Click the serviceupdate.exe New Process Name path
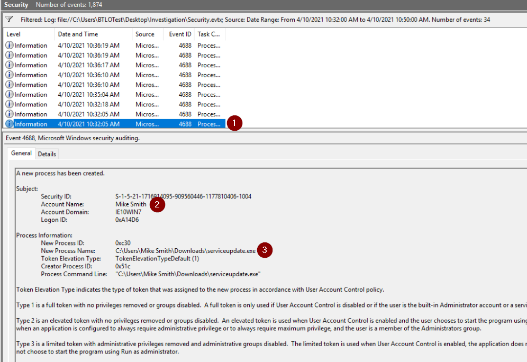 [x=185, y=250]
